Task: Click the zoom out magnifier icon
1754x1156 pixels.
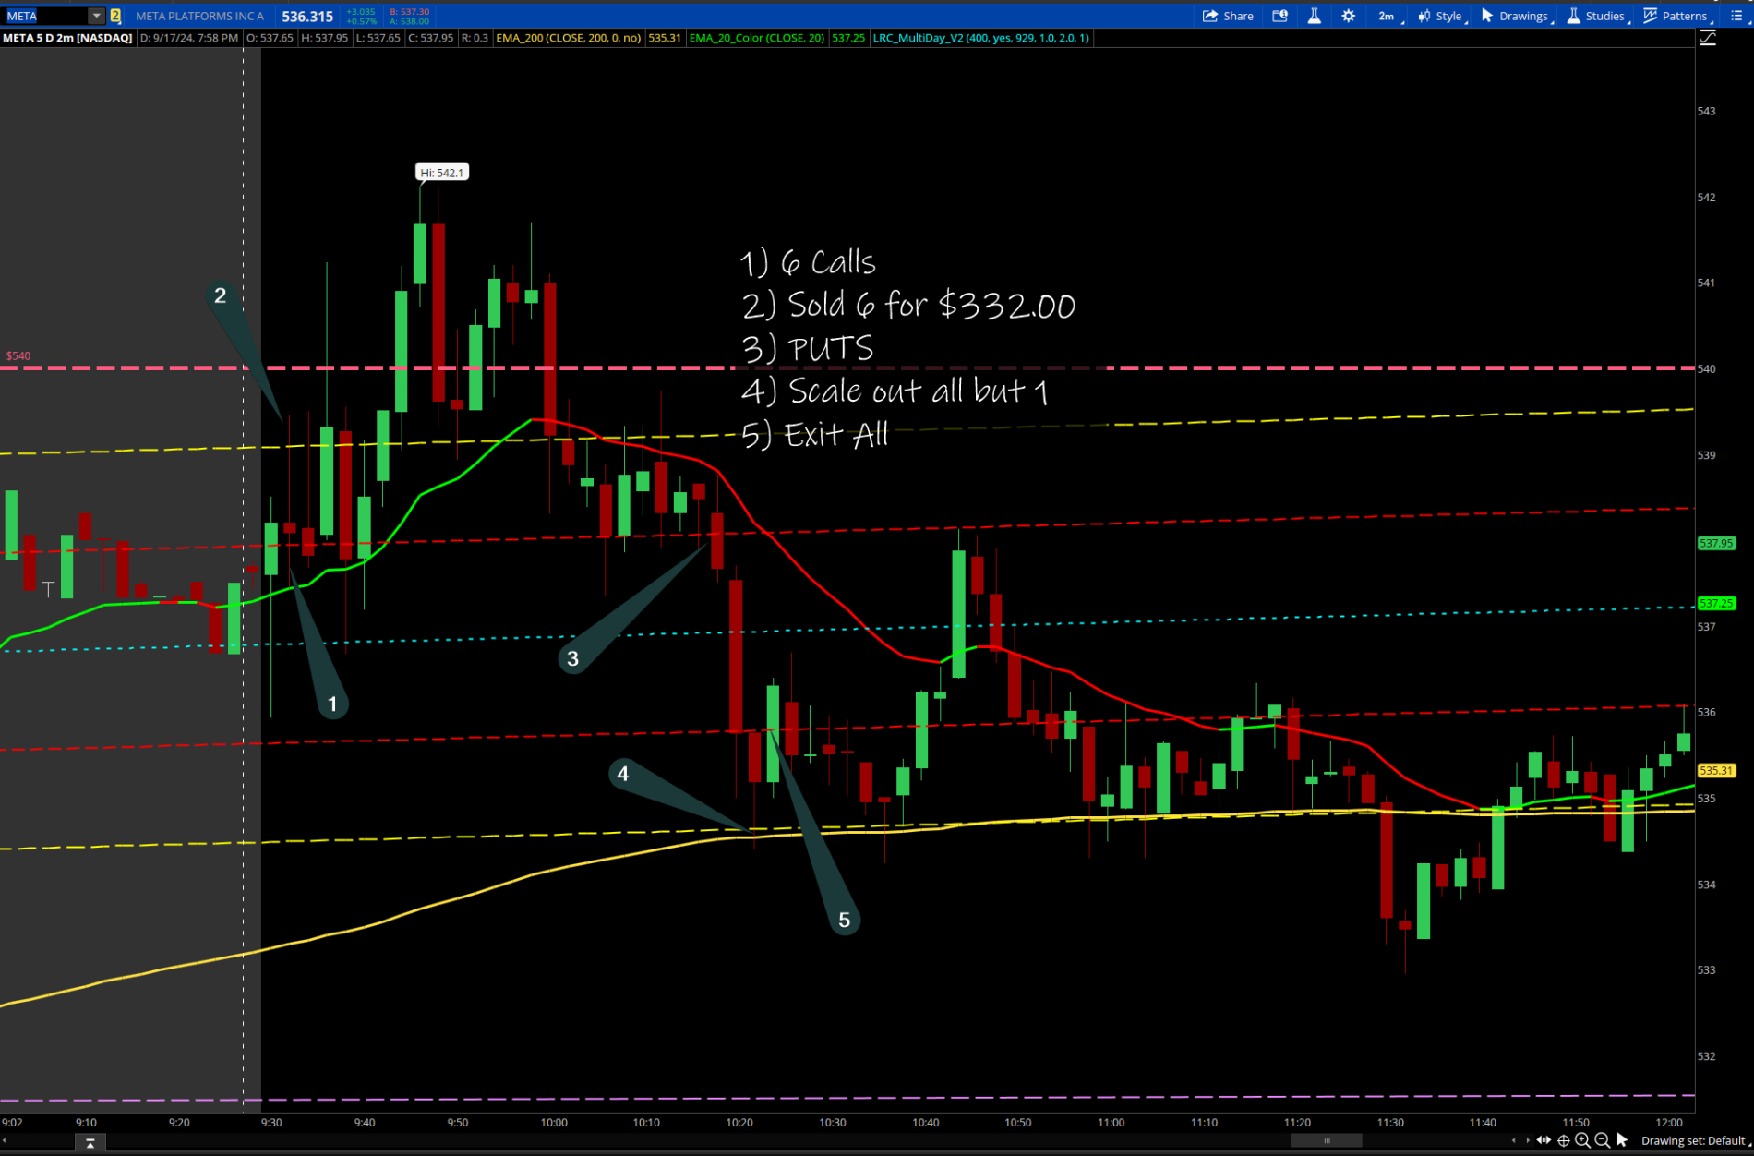Action: 1602,1140
